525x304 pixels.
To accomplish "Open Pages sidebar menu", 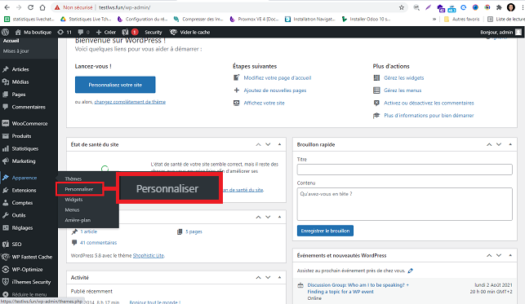I will pos(19,95).
